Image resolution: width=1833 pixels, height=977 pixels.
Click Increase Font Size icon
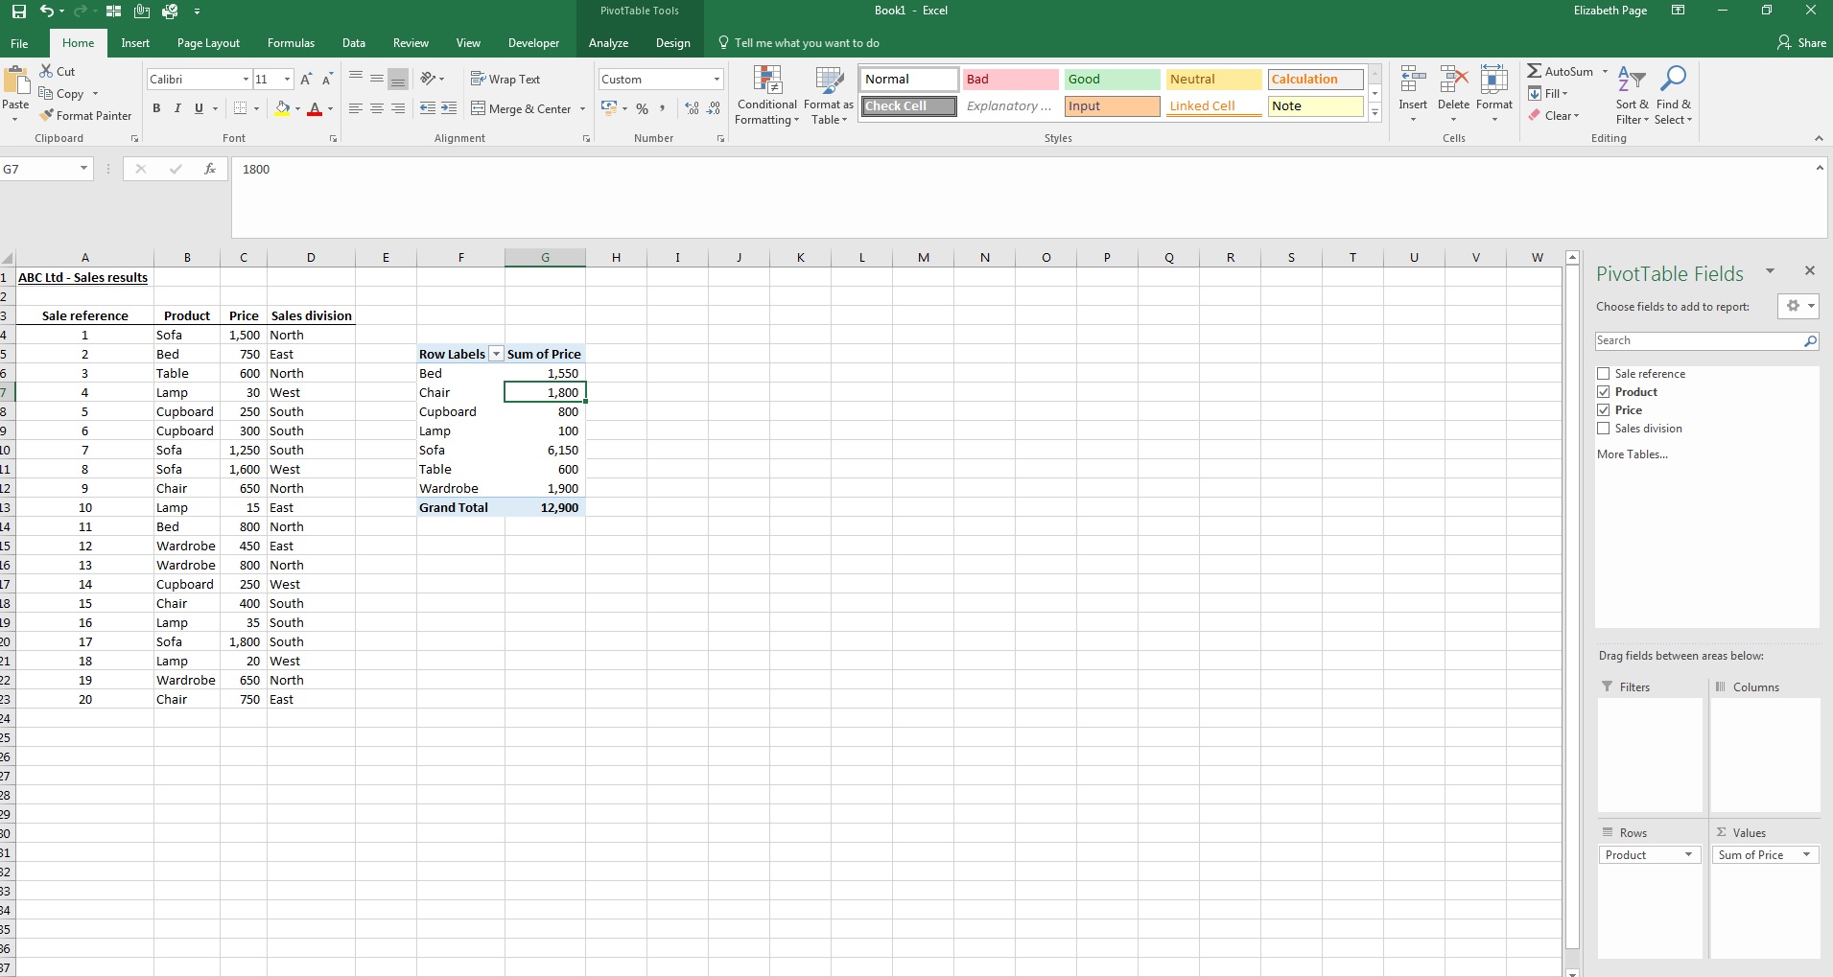(x=306, y=79)
